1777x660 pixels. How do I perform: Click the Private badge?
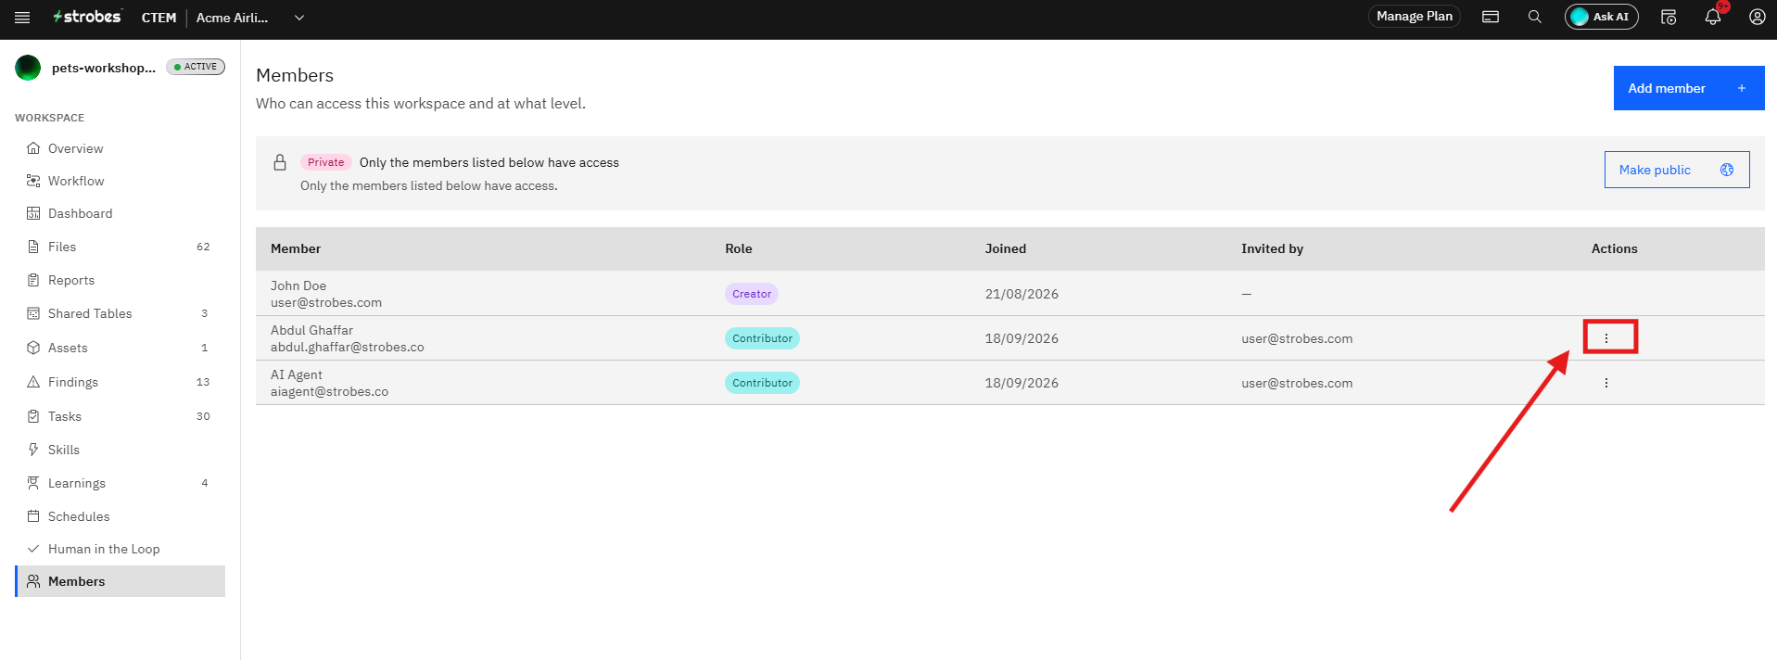click(x=325, y=162)
